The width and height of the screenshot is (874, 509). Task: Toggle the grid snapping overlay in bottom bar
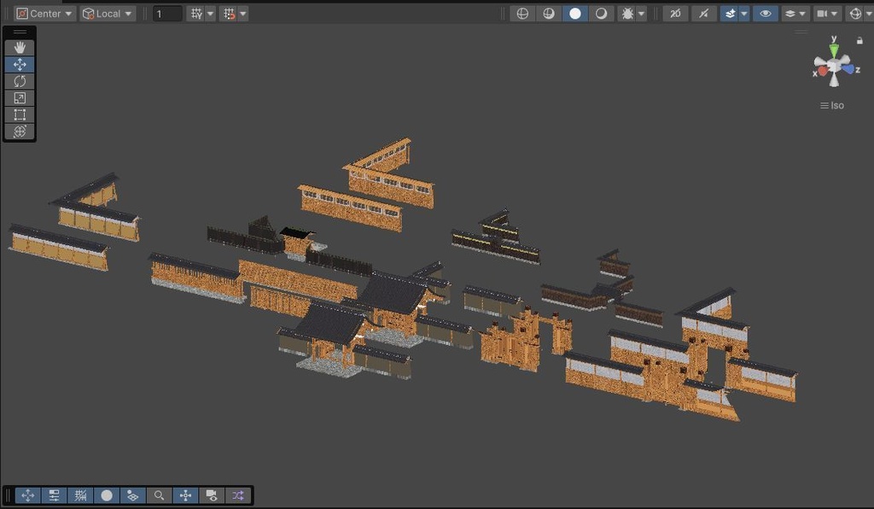click(80, 495)
